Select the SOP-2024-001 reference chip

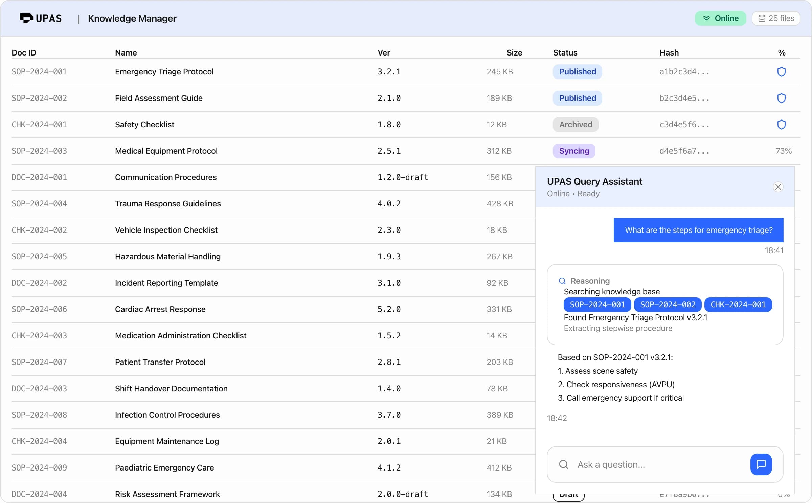tap(597, 305)
